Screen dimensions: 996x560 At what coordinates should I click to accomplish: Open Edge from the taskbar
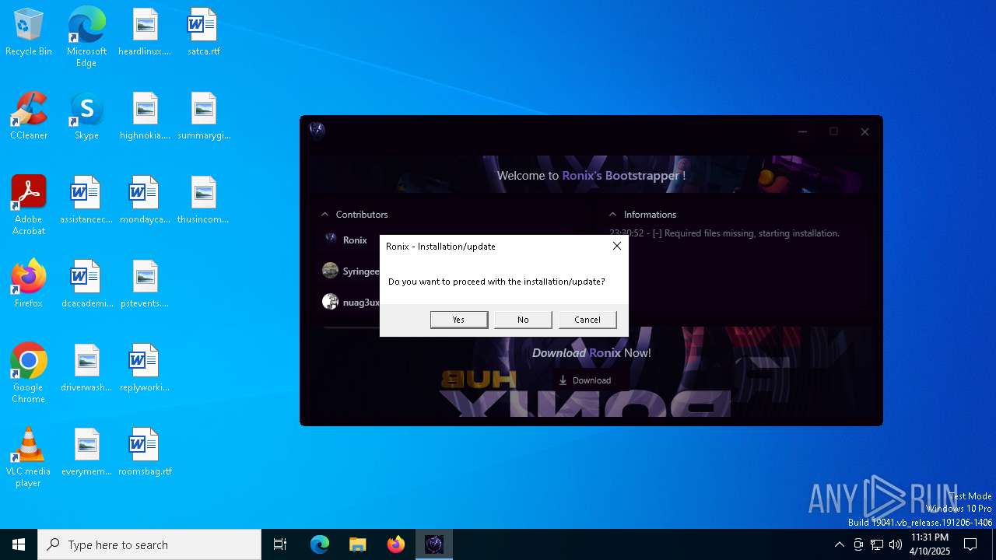[x=320, y=544]
